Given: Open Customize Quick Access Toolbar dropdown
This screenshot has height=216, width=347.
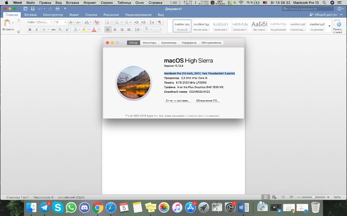Looking at the screenshot, I should (65, 9).
